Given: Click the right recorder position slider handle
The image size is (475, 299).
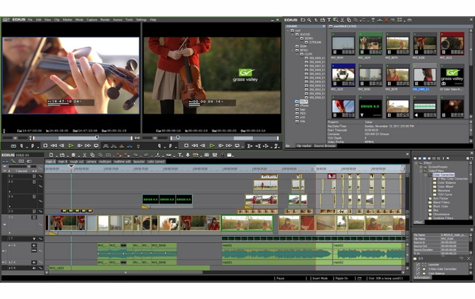Looking at the screenshot, I should [x=178, y=138].
